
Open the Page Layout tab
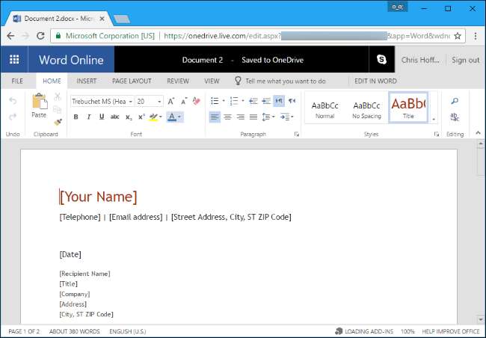point(132,81)
